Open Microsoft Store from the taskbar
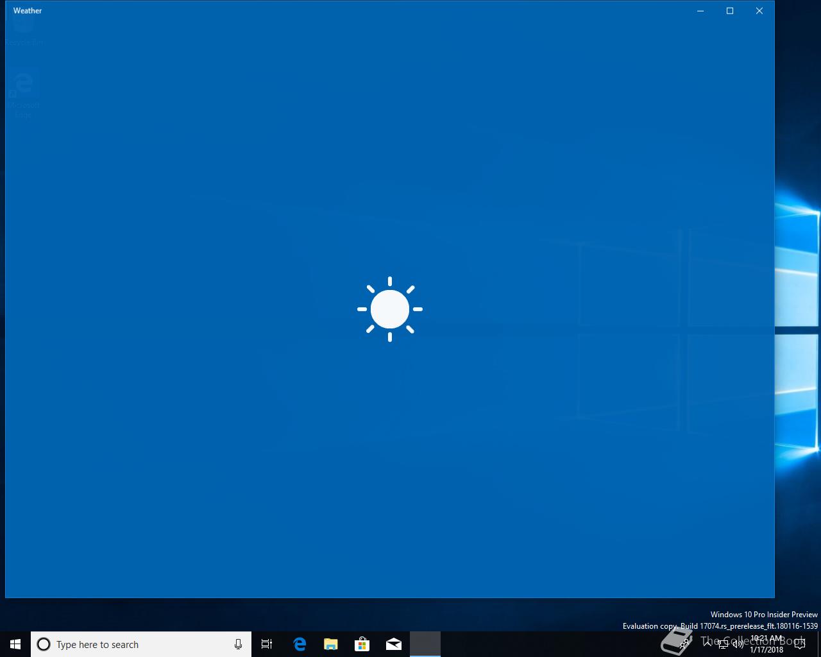821x657 pixels. pos(362,644)
